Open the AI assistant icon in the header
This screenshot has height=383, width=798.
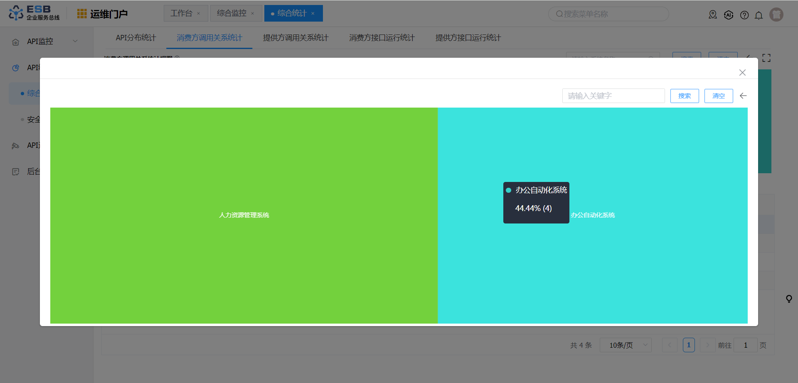click(x=729, y=15)
